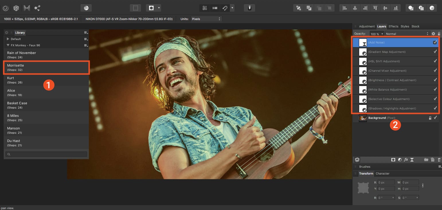Viewport: 442px width, 210px height.
Task: Click the align left horizontally icon
Action: pyautogui.click(x=345, y=8)
